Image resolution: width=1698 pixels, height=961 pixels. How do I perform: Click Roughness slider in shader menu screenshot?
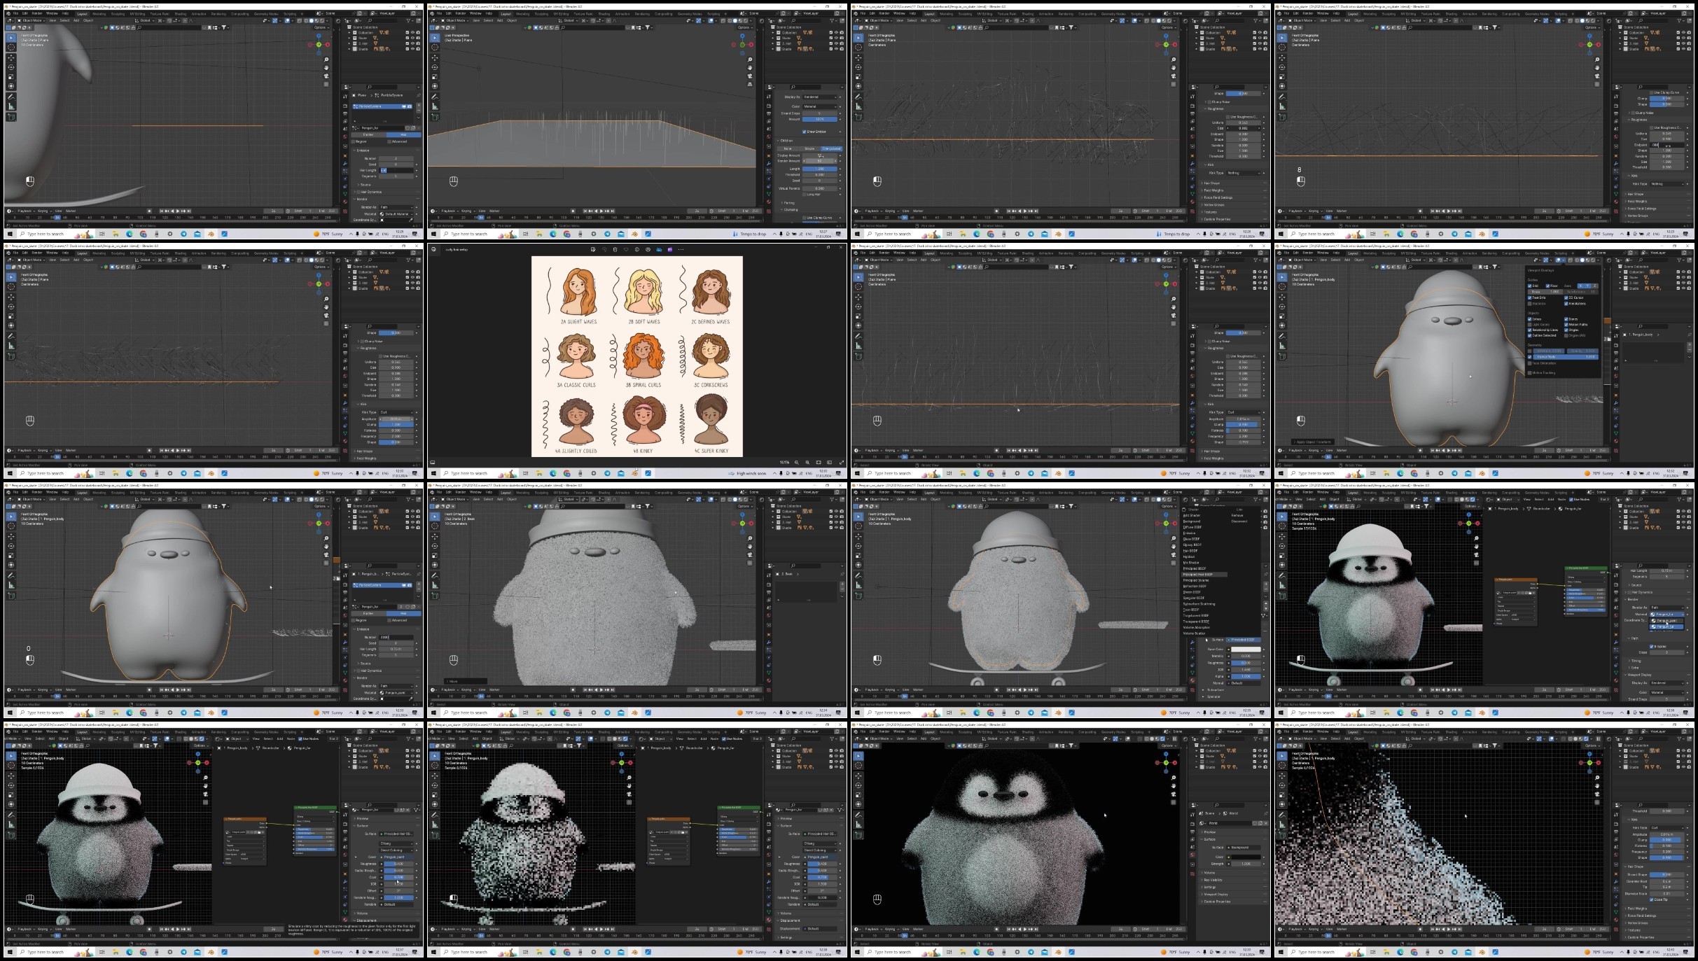(1246, 663)
